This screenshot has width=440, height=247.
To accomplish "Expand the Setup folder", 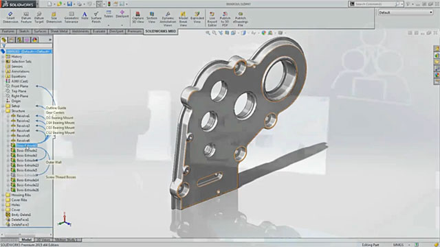I will click(x=3, y=106).
